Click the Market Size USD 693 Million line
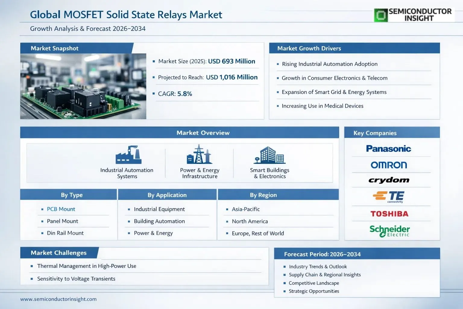Screen dimensions: 463x309 coord(206,61)
